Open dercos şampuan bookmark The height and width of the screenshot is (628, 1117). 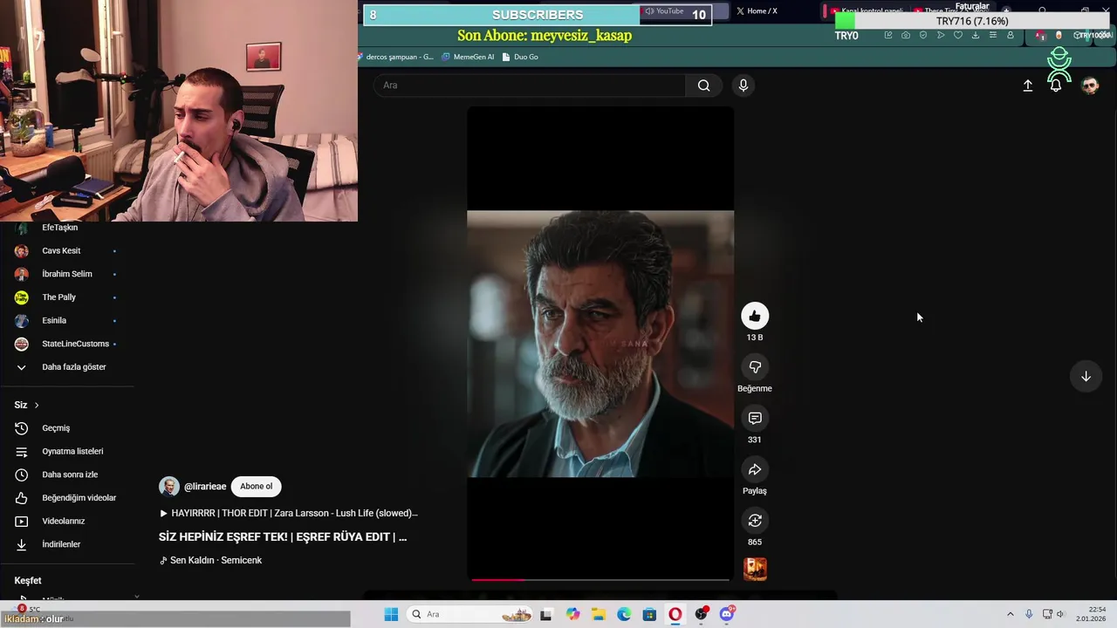397,57
